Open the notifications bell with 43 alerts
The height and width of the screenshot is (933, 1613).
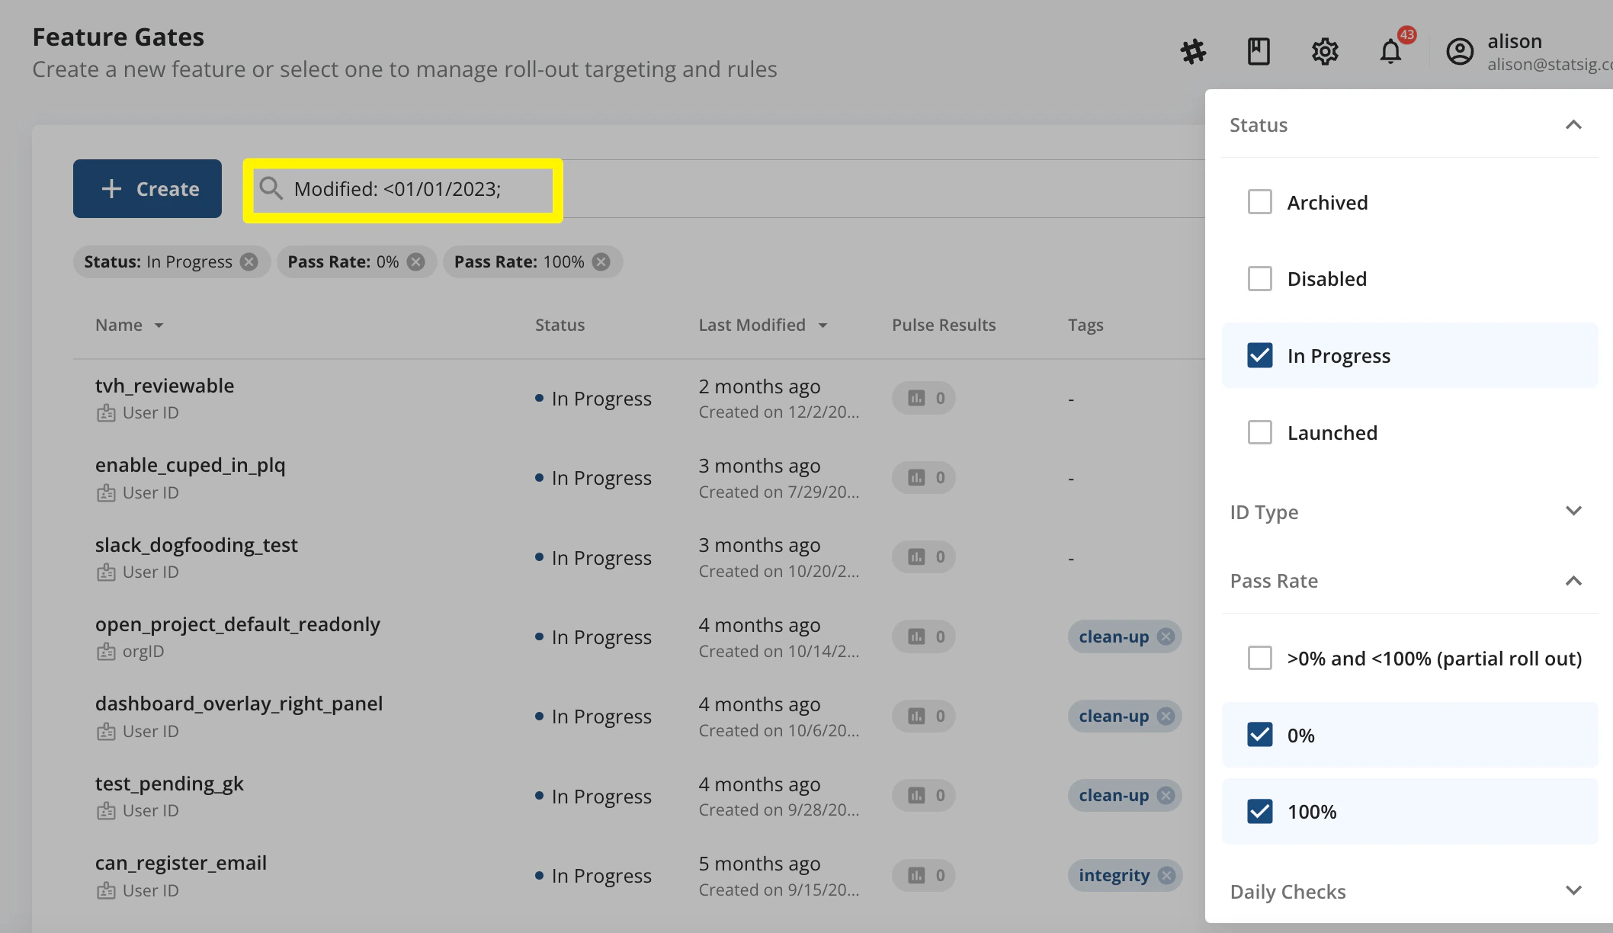click(1390, 51)
